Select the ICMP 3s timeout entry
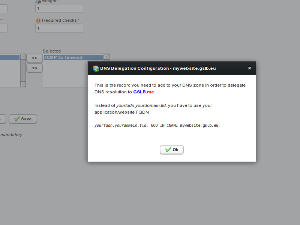This screenshot has height=225, width=300. pos(73,57)
